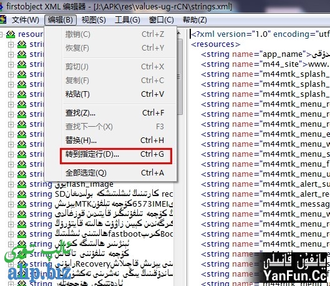Click the app_name string line in the editor

pos(265,54)
